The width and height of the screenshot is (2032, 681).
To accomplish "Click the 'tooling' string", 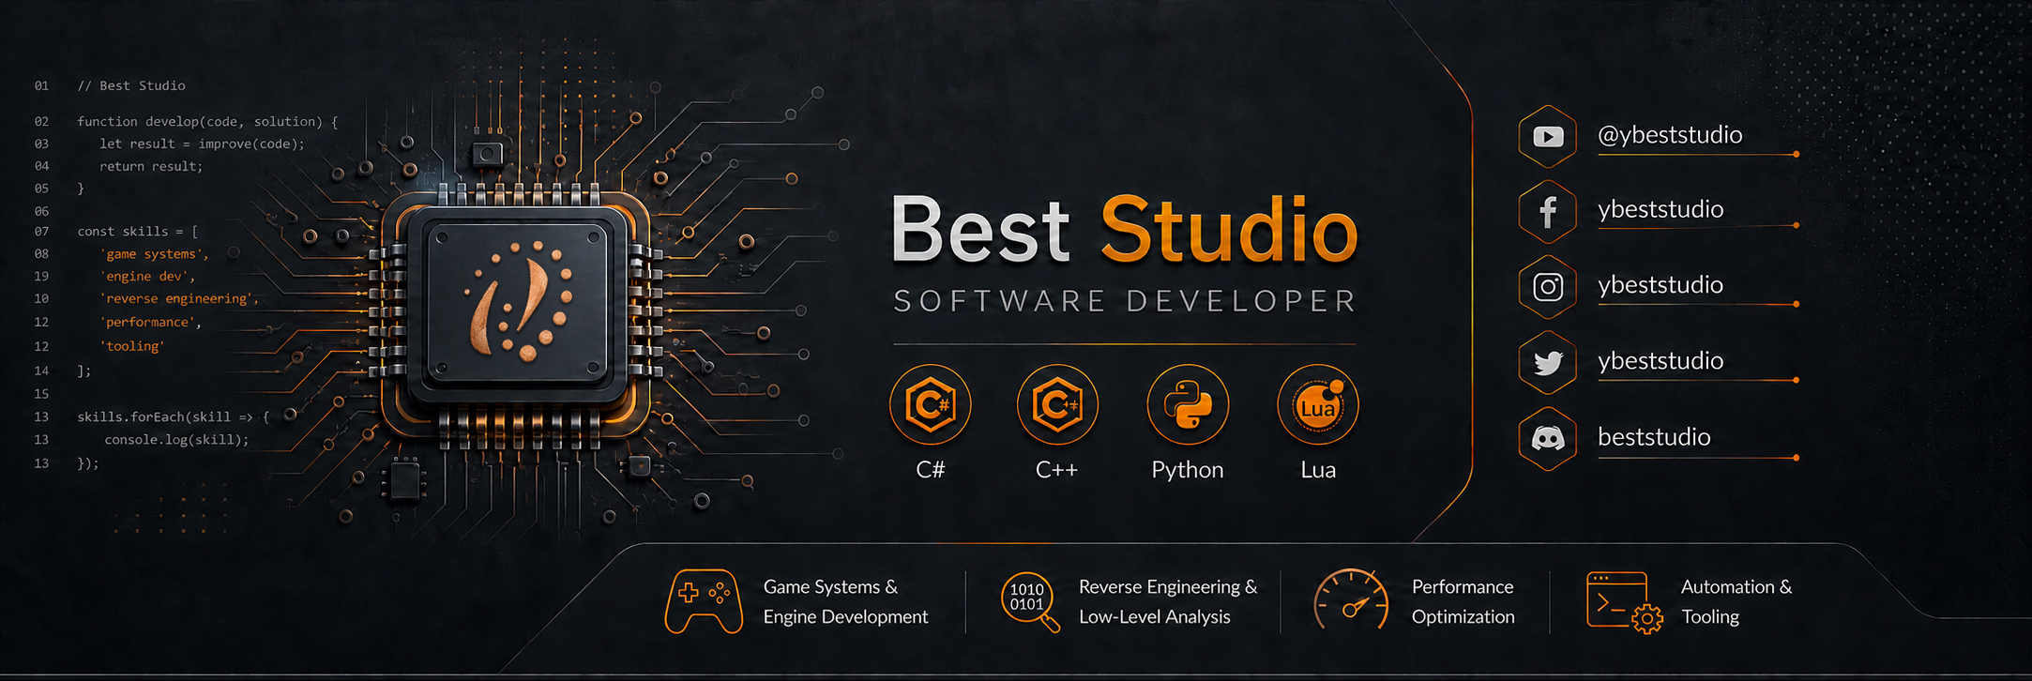I will 132,346.
